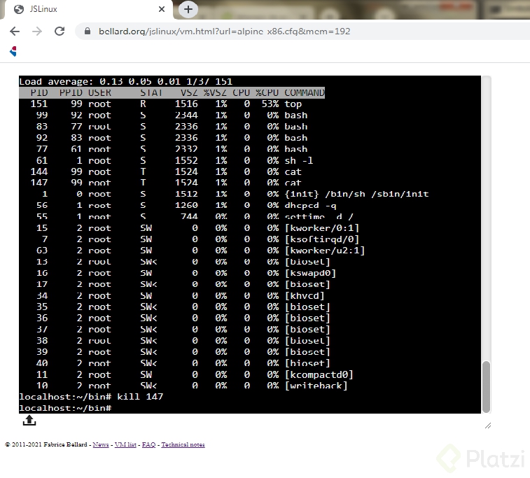Click the '[kworker/0:1]' entry

click(x=322, y=228)
